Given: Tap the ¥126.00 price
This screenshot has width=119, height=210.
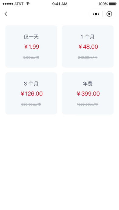Looking at the screenshot, I should (x=32, y=93).
